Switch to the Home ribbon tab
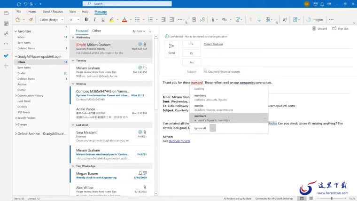This screenshot has height=201, width=357. (x=32, y=12)
